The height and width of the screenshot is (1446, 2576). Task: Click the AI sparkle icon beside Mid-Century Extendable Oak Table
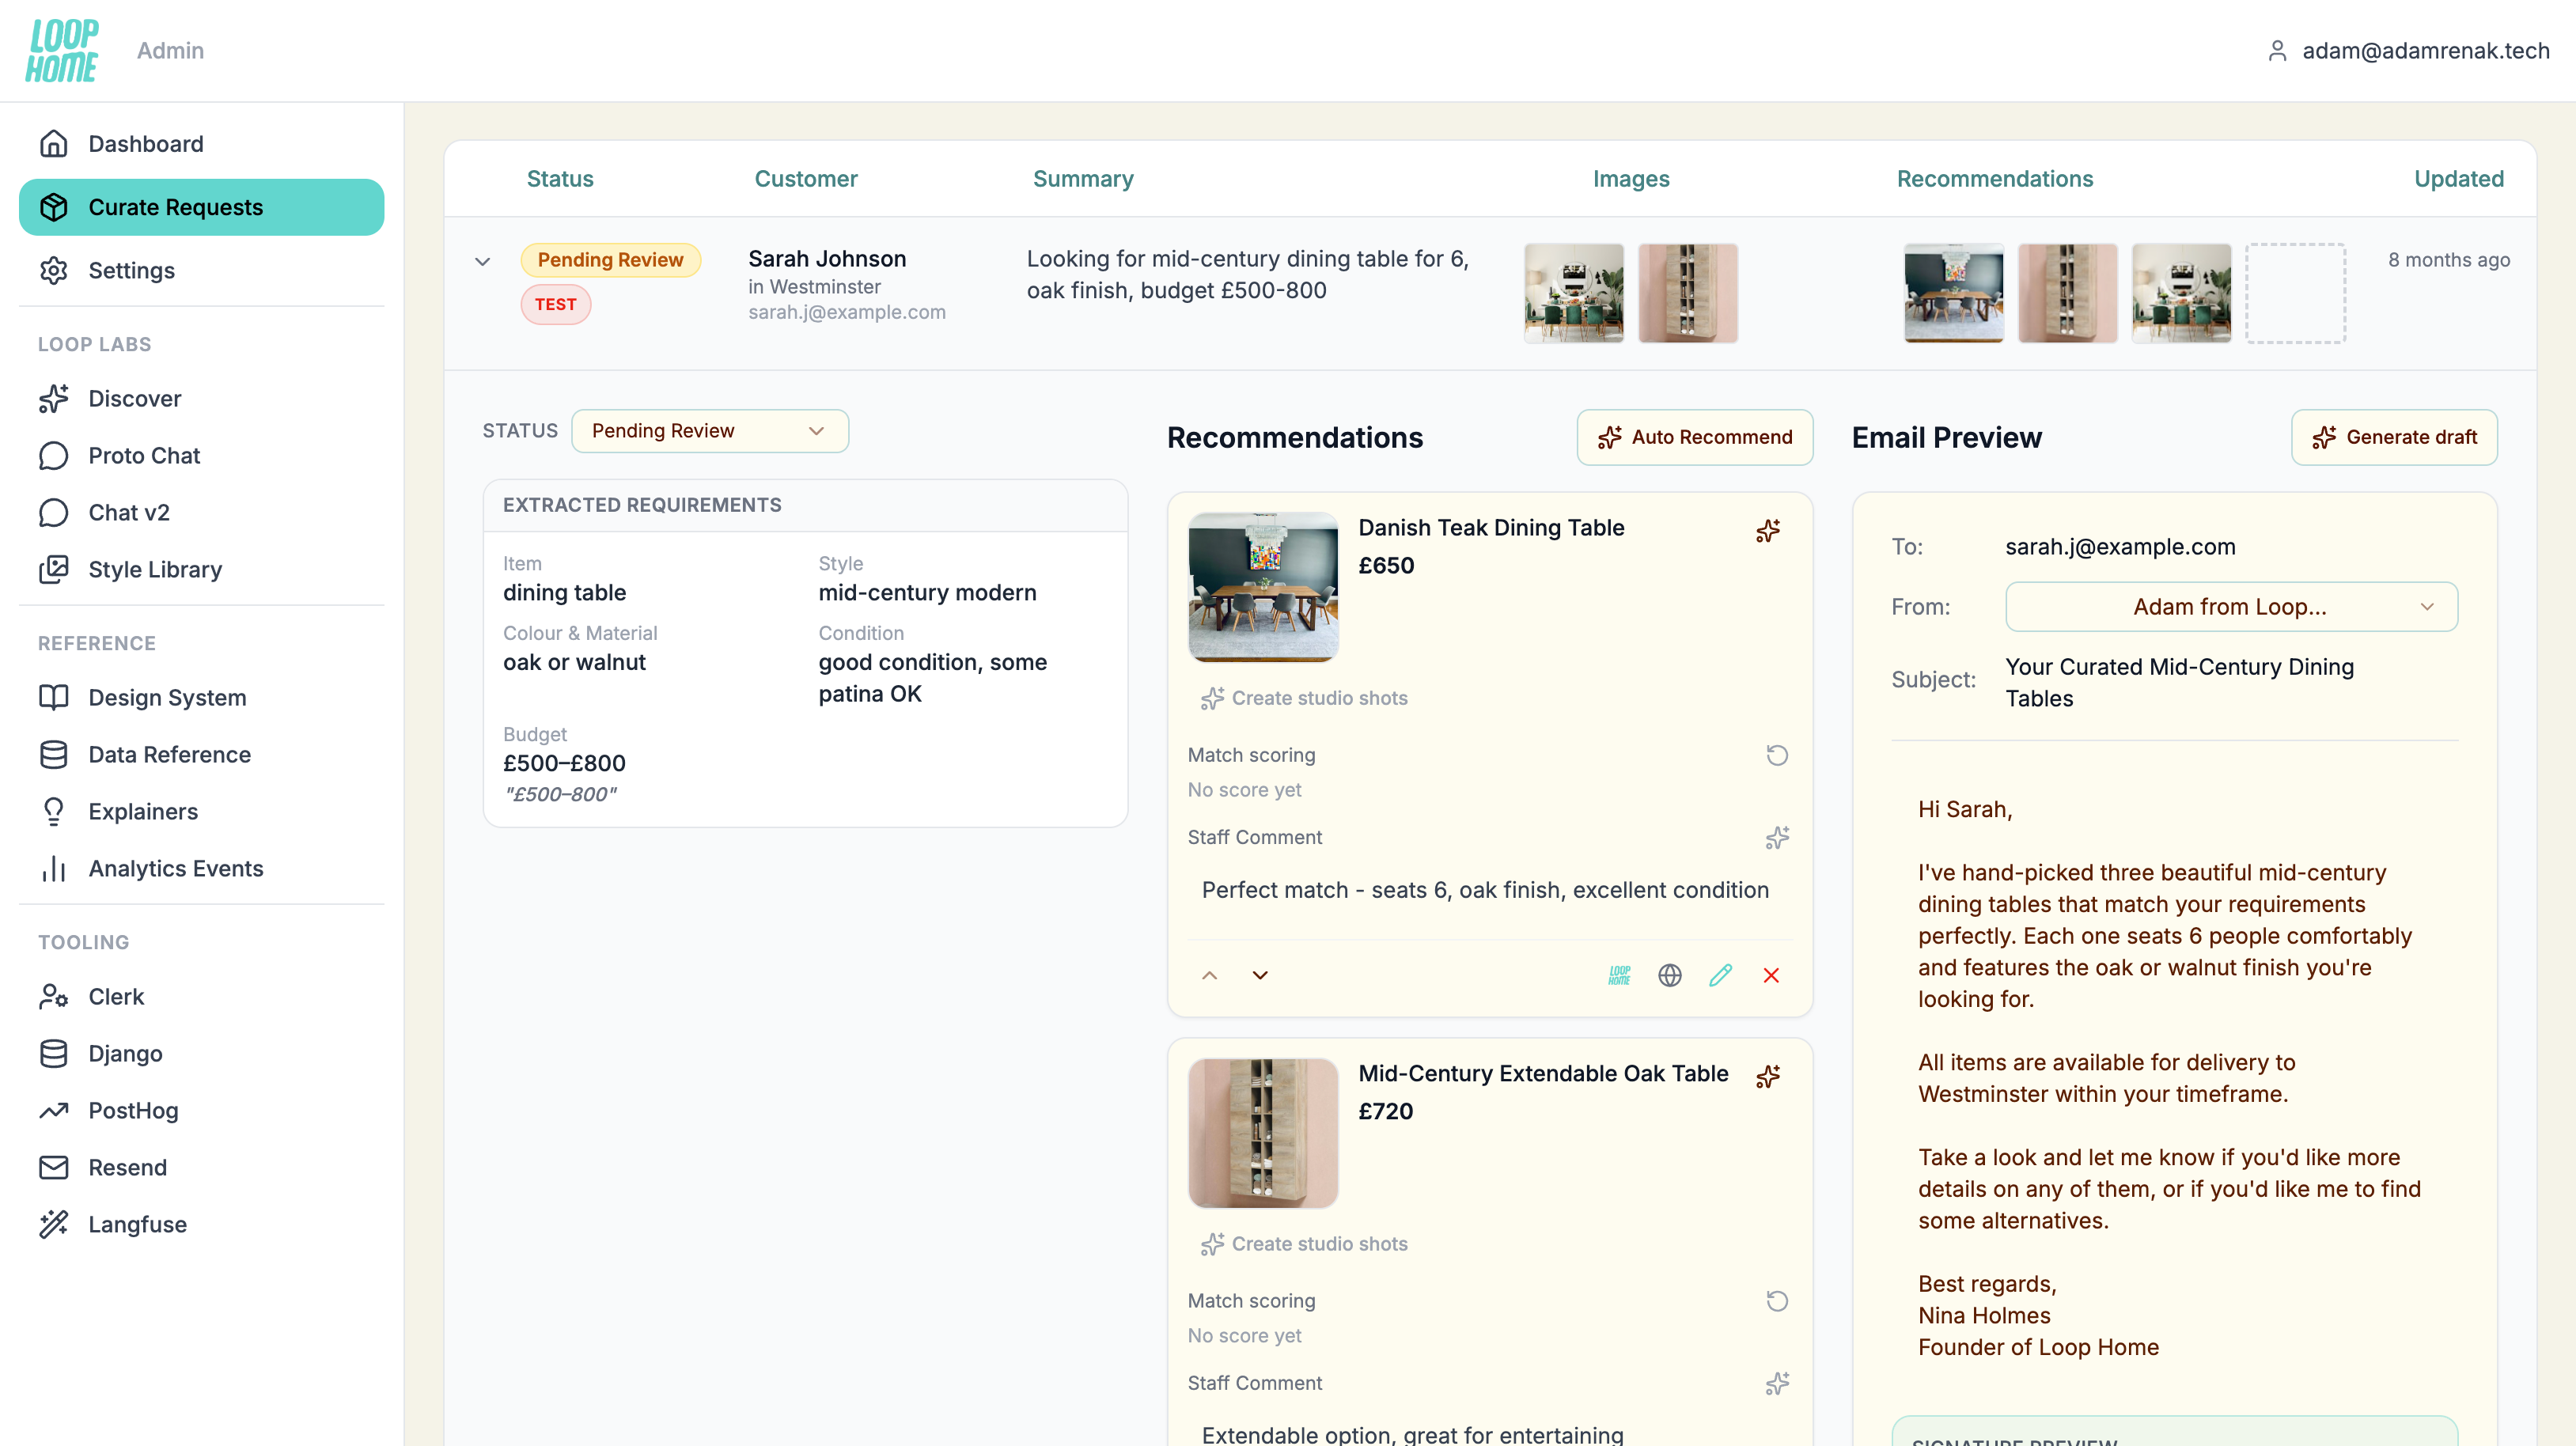point(1768,1076)
